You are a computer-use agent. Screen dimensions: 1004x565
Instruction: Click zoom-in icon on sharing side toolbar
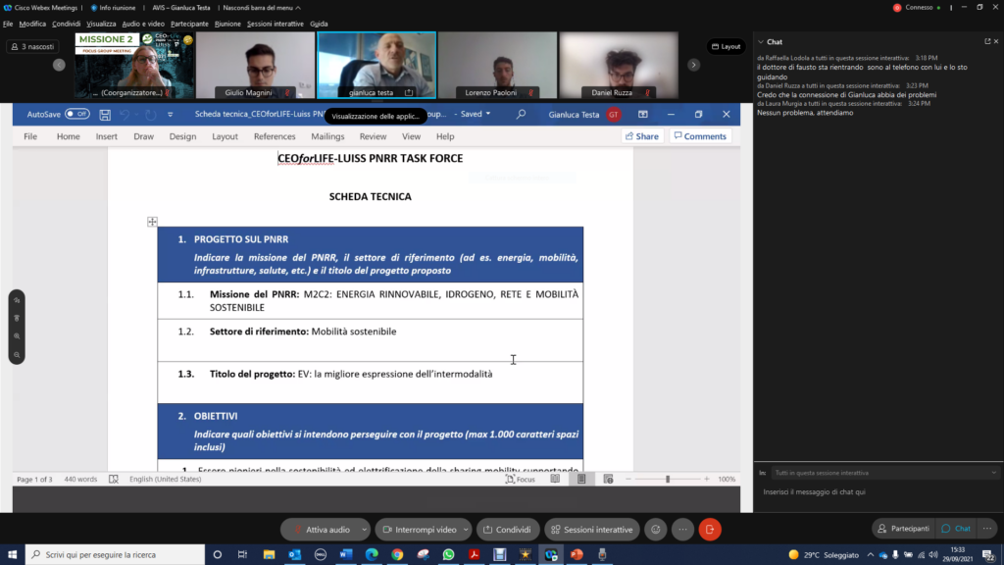[18, 336]
